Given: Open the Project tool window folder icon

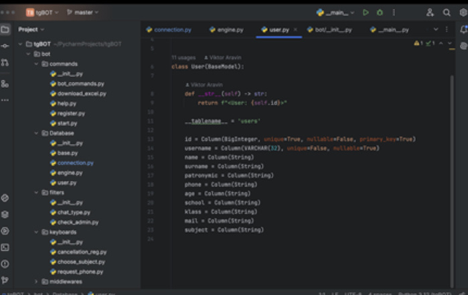Looking at the screenshot, I should pos(5,29).
